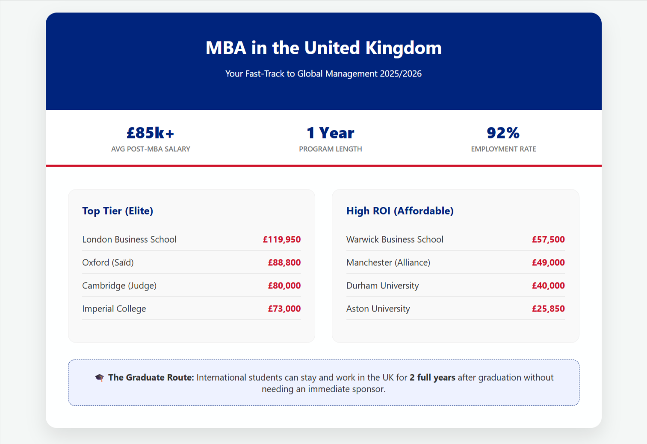This screenshot has height=444, width=647.
Task: Click The Graduate Route bold label
Action: tap(151, 377)
